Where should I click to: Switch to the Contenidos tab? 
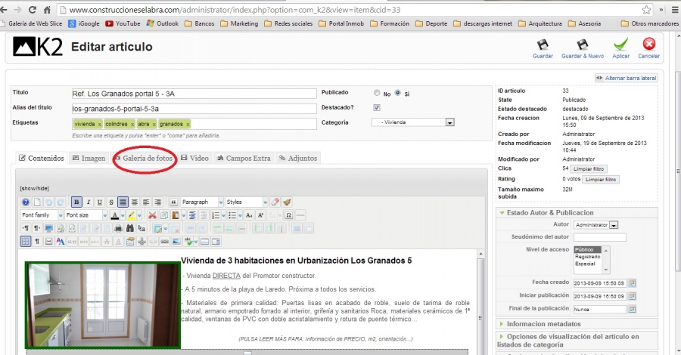[41, 158]
